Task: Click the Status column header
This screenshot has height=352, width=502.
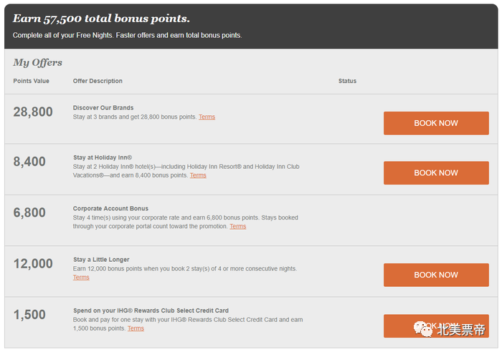Action: coord(347,81)
